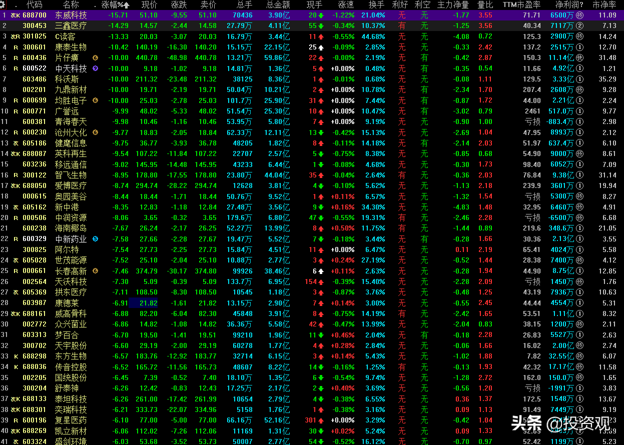Click report badge after 17.17亿 in 传音控股 row
Image resolution: width=624 pixels, height=445 pixels.
click(x=579, y=367)
